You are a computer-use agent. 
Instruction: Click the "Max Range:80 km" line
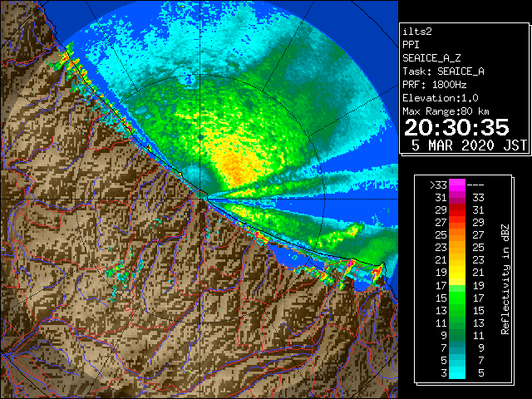point(446,111)
